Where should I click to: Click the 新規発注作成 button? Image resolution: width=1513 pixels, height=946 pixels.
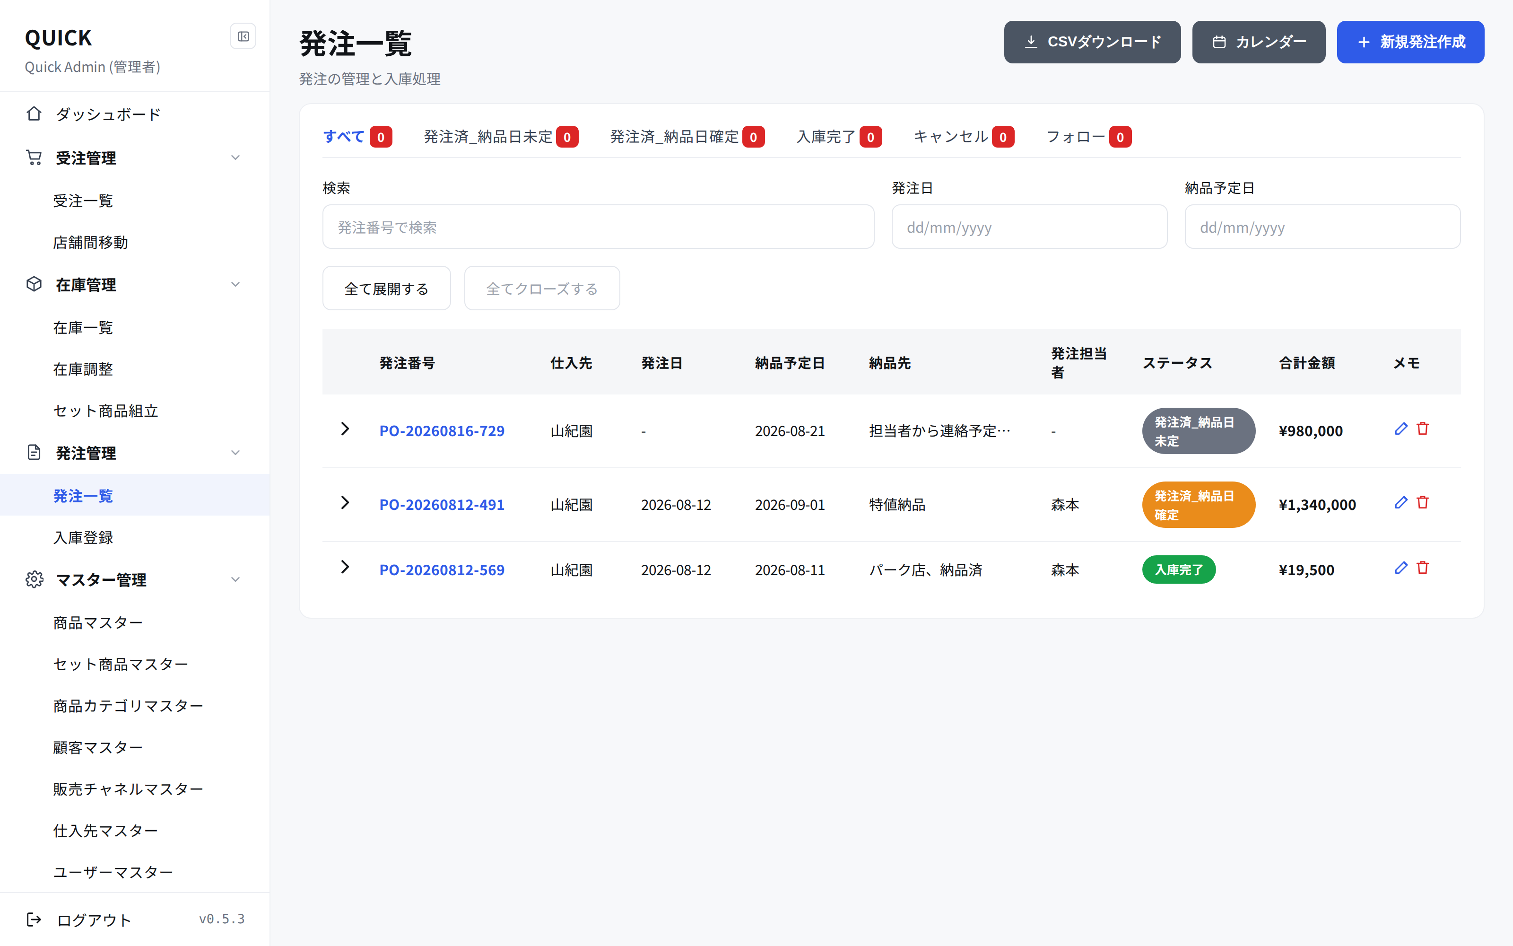[x=1410, y=42]
